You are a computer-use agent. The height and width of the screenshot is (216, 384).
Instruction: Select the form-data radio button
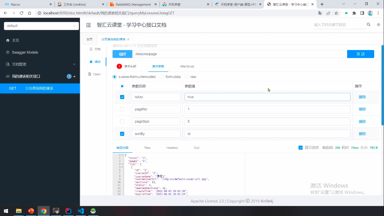(162, 77)
